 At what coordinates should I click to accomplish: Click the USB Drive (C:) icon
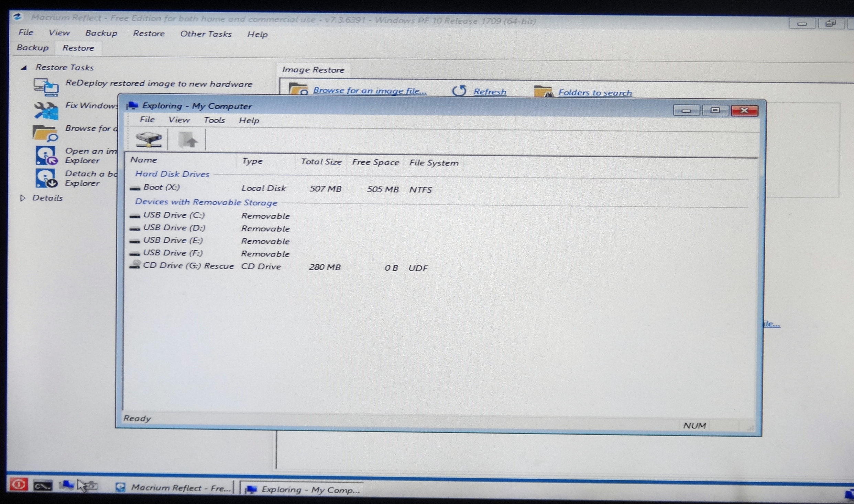pos(135,216)
